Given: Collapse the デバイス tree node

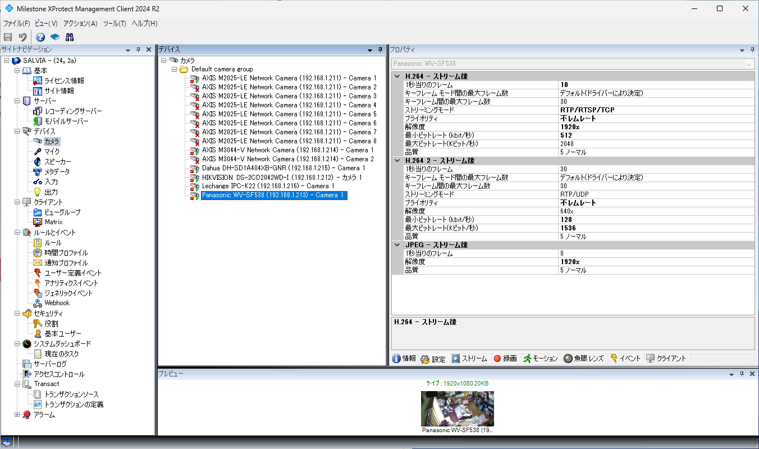Looking at the screenshot, I should 17,131.
